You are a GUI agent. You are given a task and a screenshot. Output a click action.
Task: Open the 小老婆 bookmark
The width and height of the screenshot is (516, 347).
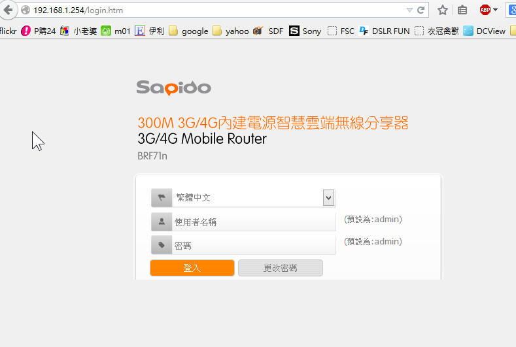78,31
